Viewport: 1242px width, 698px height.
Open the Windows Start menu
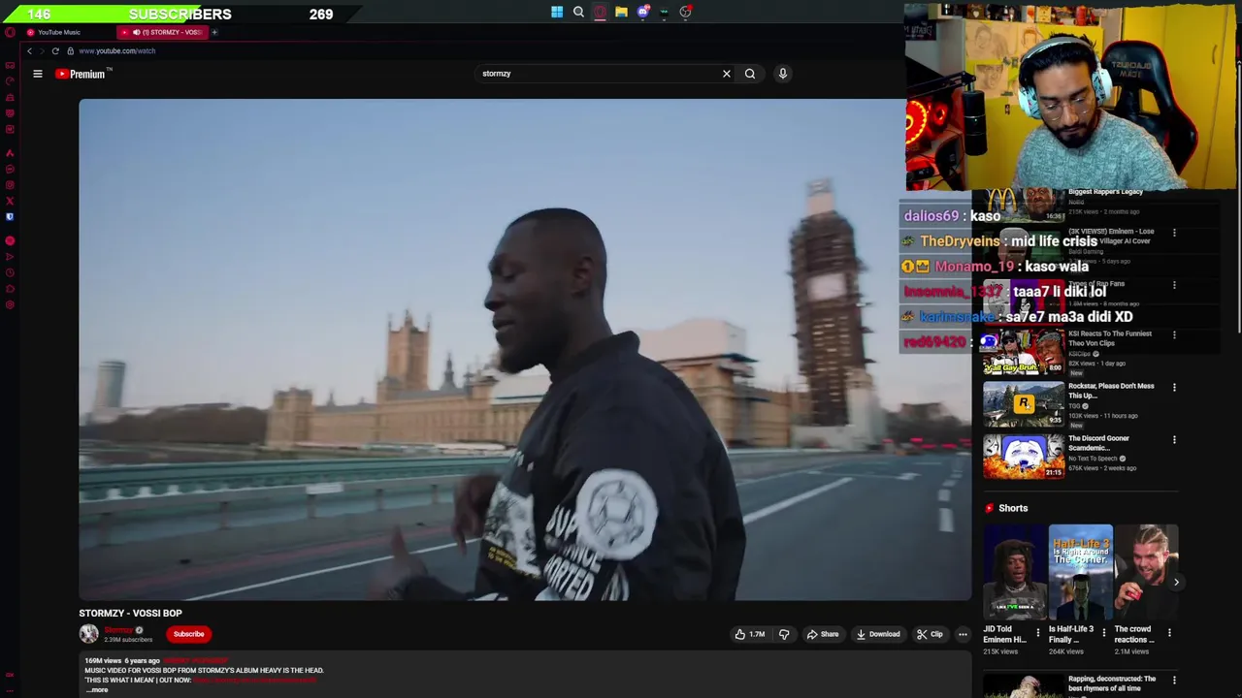click(557, 13)
